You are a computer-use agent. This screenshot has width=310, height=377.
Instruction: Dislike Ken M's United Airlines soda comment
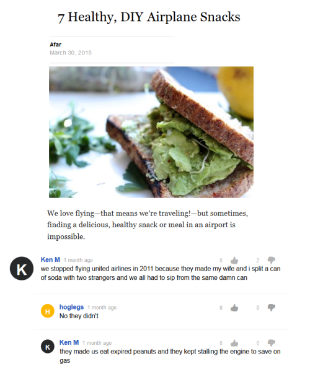pyautogui.click(x=271, y=260)
